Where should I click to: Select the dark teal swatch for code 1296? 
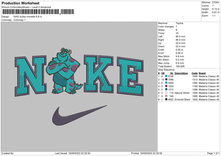coord(166,89)
